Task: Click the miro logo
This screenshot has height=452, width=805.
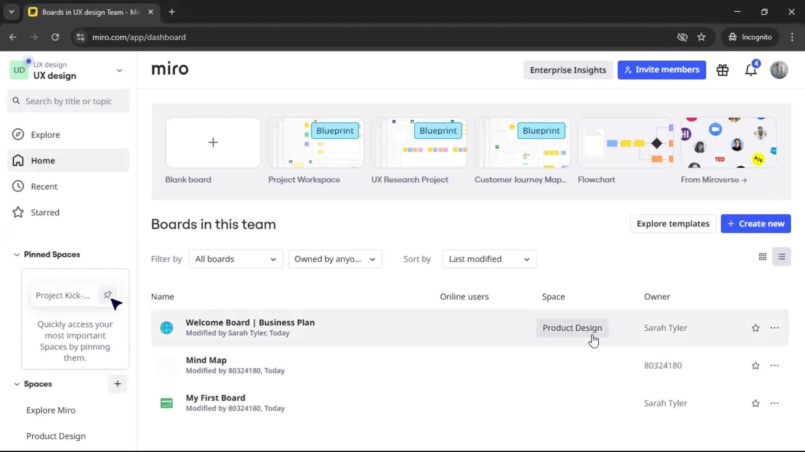Action: (x=170, y=69)
